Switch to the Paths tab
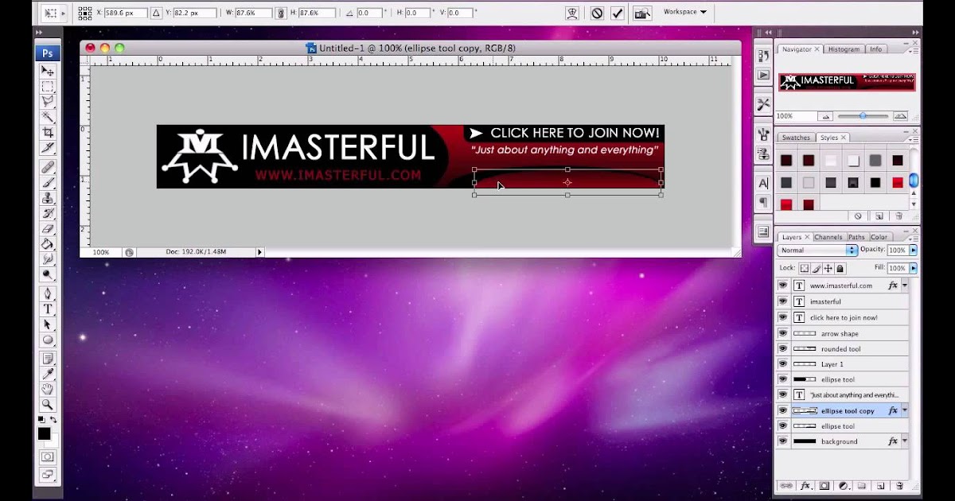The width and height of the screenshot is (955, 501). click(856, 237)
